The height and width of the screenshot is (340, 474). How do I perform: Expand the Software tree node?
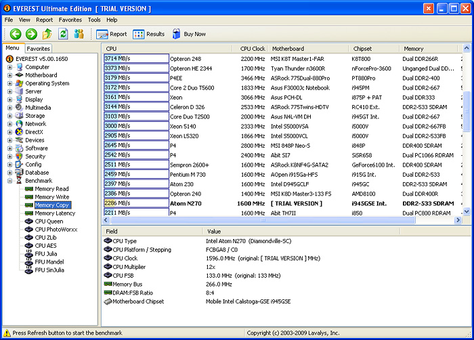pyautogui.click(x=9, y=148)
